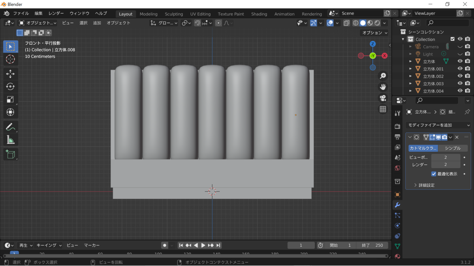
Task: Open the ファイル menu
Action: (x=21, y=13)
